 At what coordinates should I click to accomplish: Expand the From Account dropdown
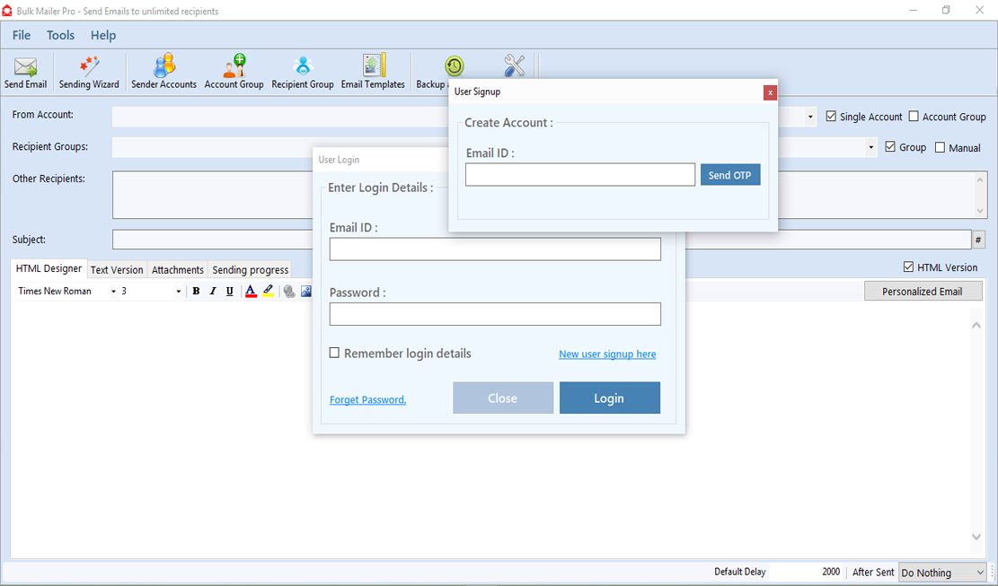[809, 117]
